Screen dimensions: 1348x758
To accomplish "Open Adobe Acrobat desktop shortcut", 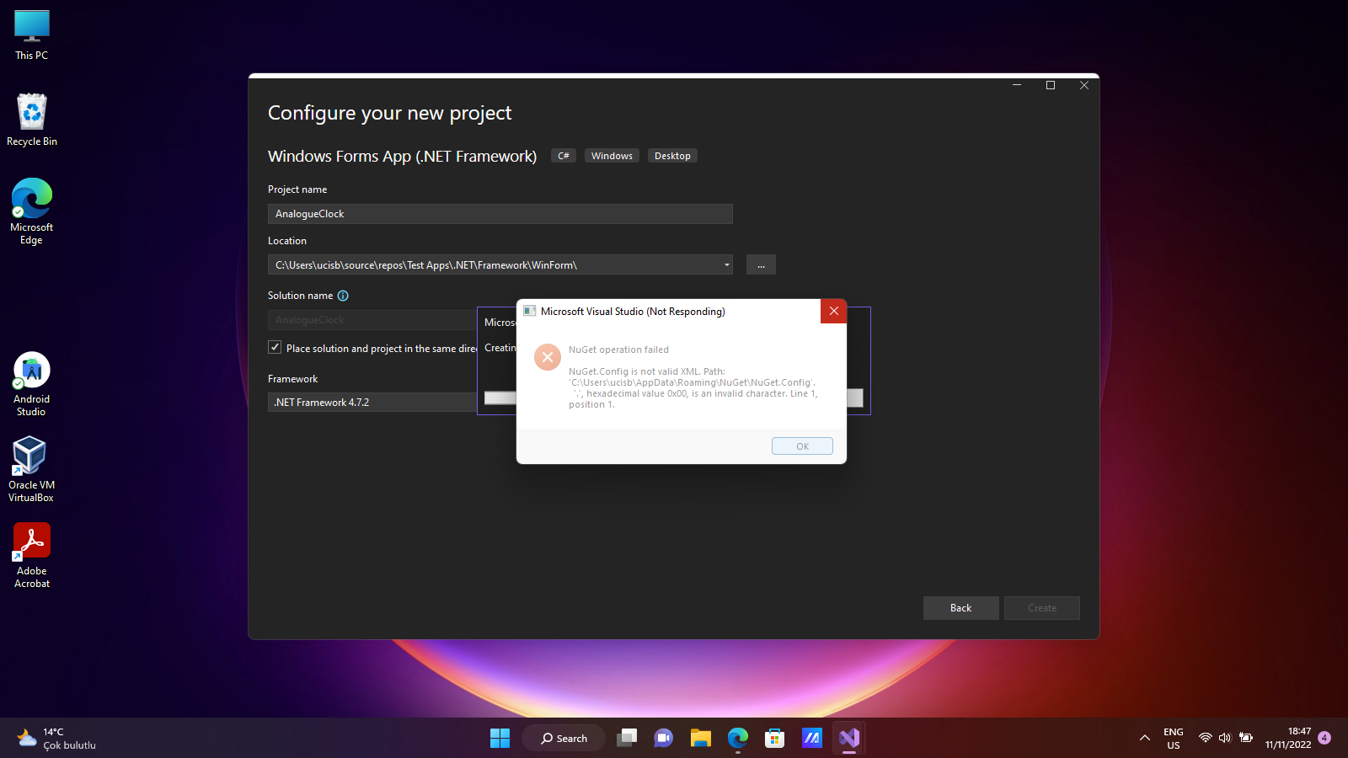I will 32,555.
